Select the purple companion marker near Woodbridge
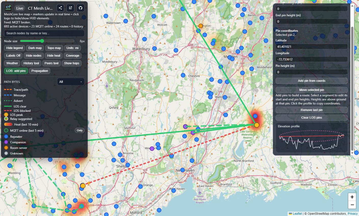The height and width of the screenshot is (216, 359). point(152,149)
